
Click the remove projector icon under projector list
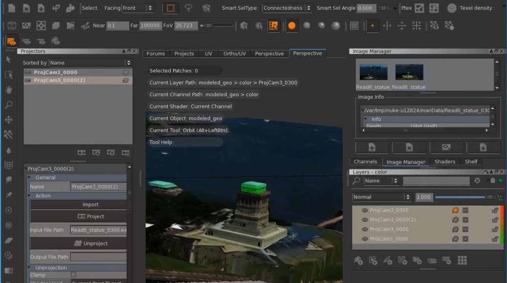point(126,152)
